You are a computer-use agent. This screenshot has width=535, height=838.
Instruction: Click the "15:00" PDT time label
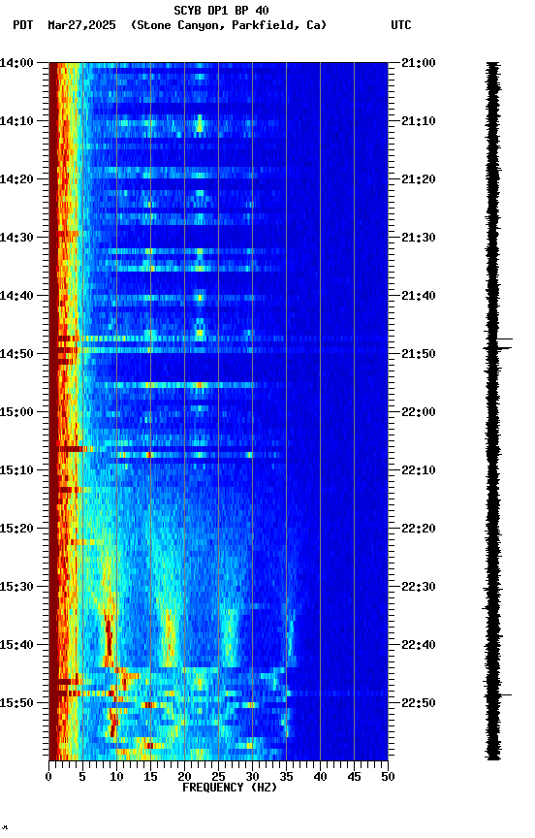tap(16, 412)
